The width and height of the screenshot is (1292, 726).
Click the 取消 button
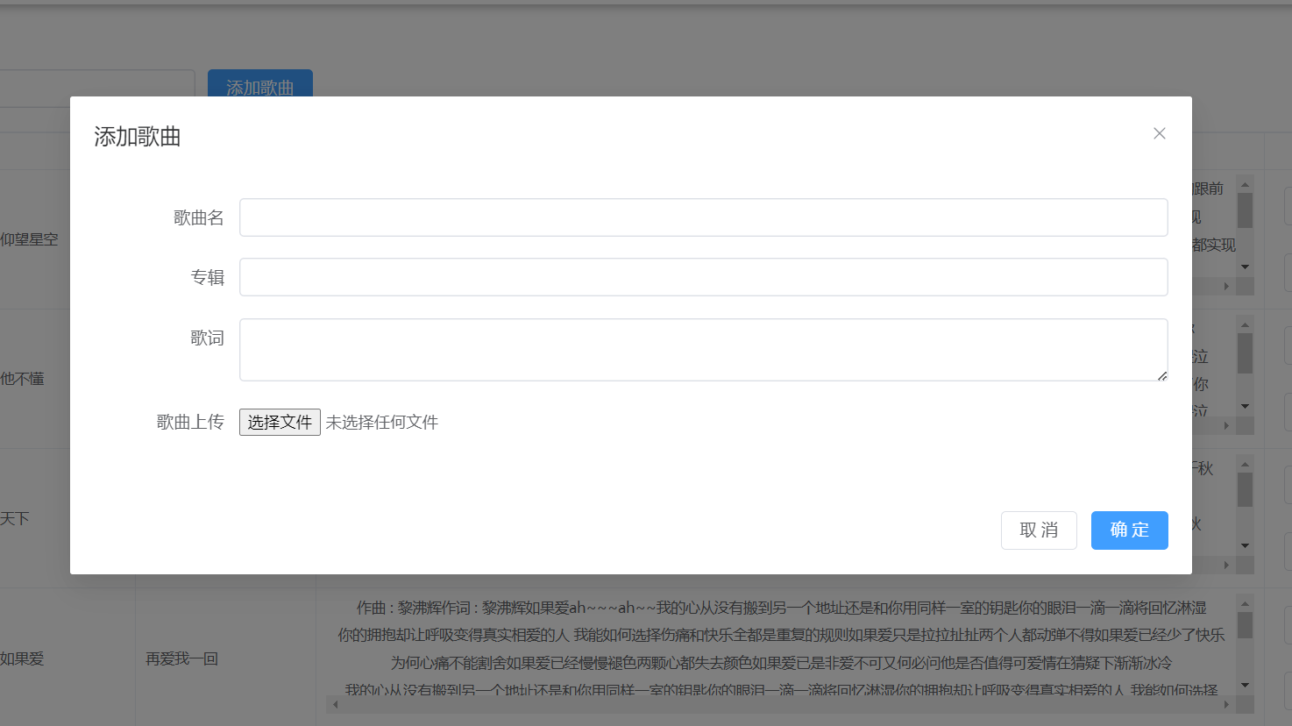pos(1039,530)
